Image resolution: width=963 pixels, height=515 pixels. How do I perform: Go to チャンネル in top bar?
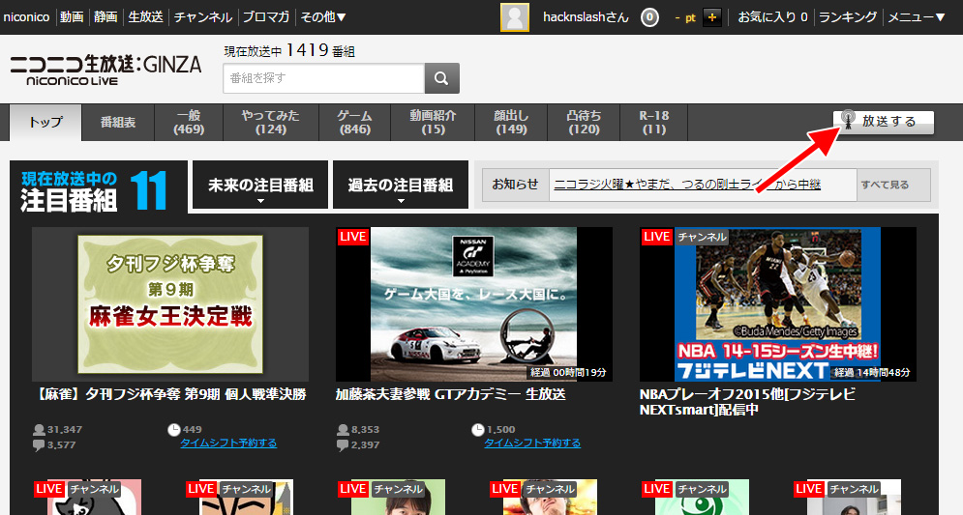click(203, 17)
